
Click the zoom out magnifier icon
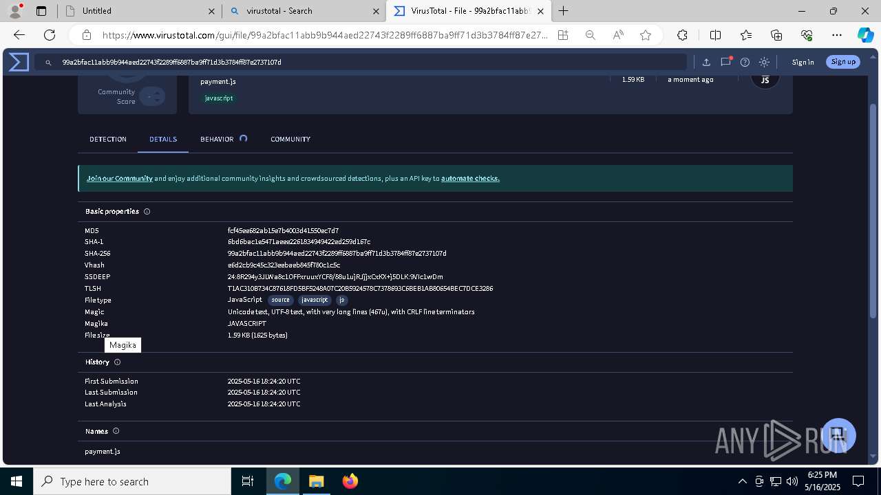590,35
